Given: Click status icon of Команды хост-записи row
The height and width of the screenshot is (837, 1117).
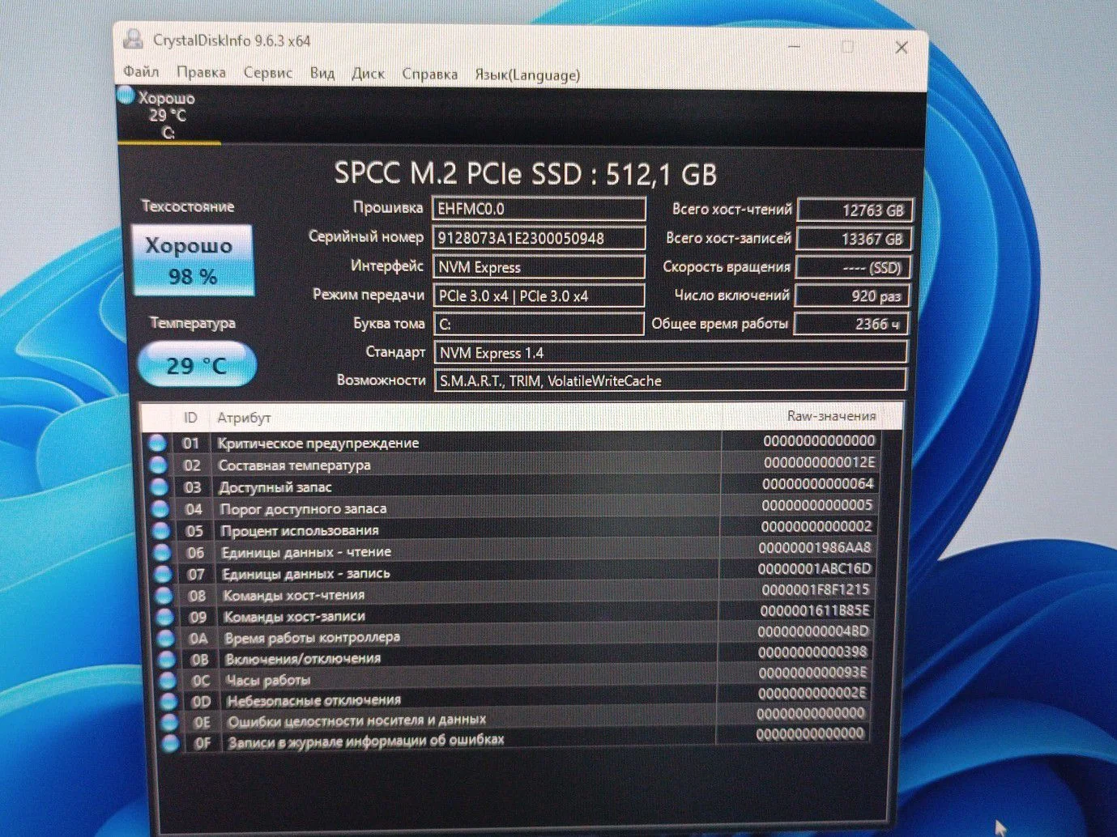Looking at the screenshot, I should click(x=164, y=617).
